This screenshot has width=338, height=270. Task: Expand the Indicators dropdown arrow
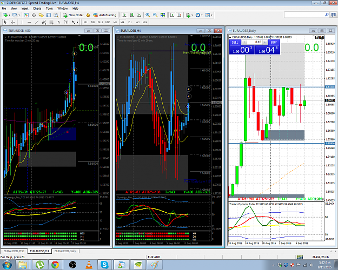point(192,15)
